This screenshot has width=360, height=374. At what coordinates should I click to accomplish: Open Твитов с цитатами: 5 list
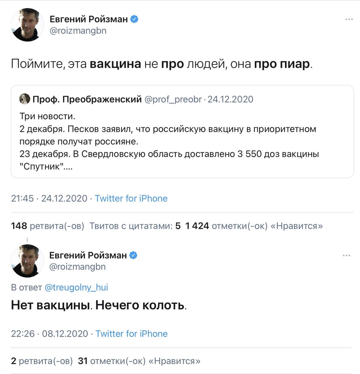(x=135, y=226)
